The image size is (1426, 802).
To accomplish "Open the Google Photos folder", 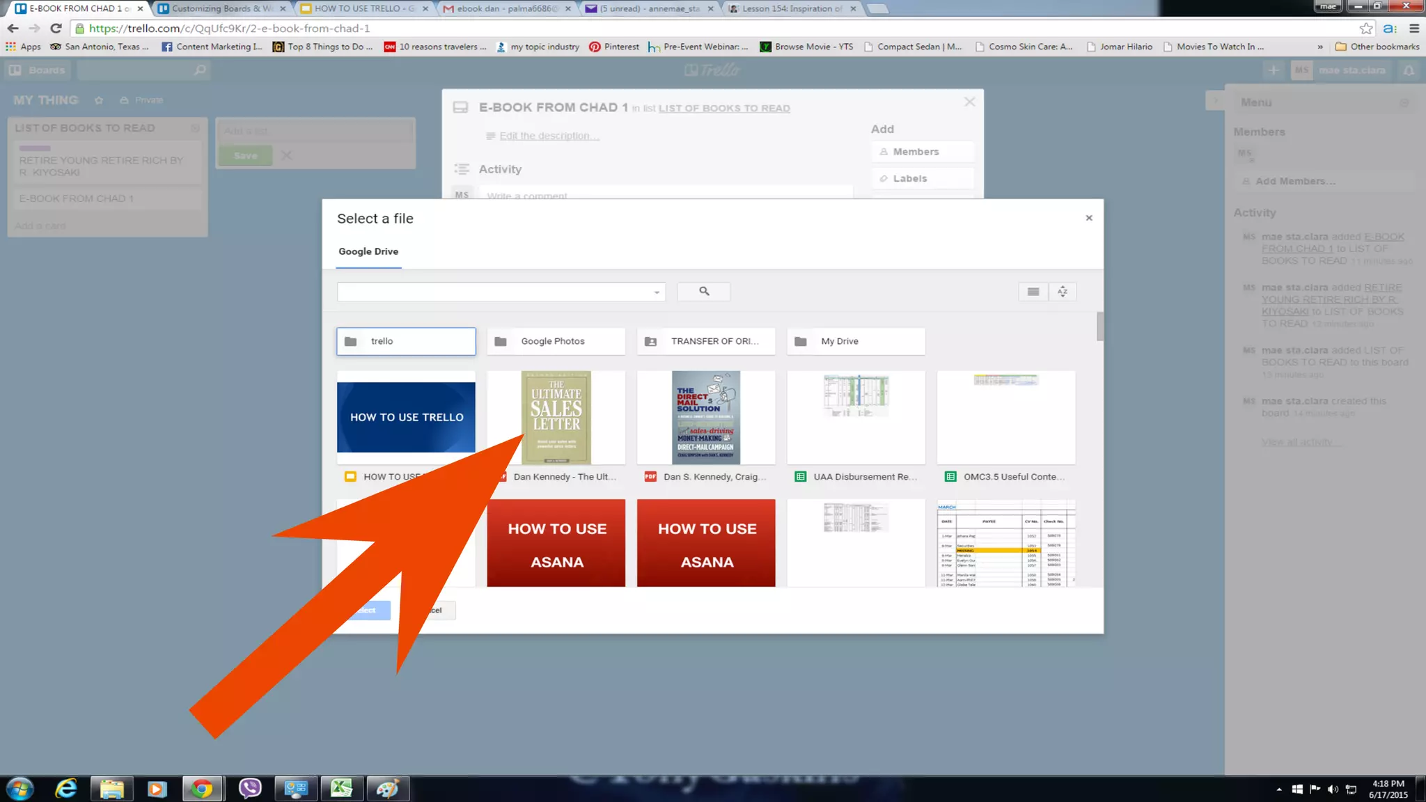I will click(556, 341).
